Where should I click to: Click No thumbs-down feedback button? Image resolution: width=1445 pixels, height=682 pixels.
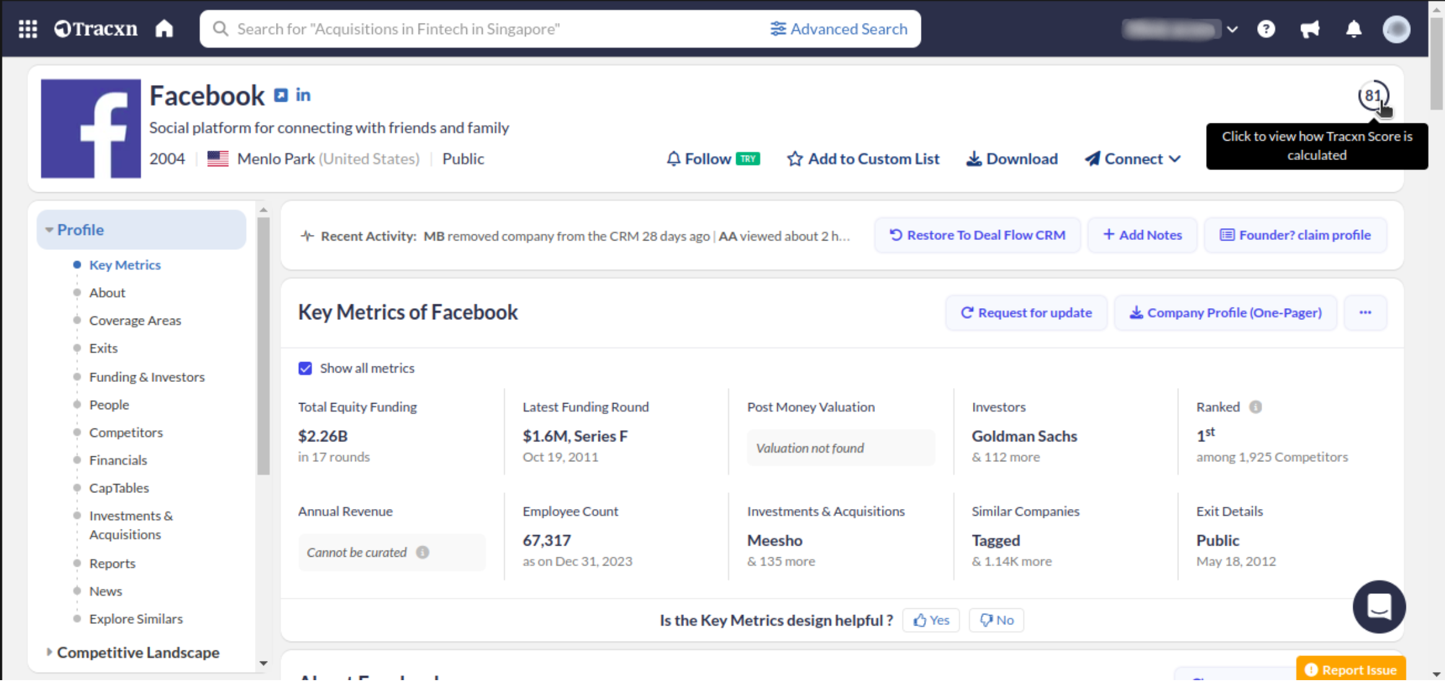[x=996, y=620]
